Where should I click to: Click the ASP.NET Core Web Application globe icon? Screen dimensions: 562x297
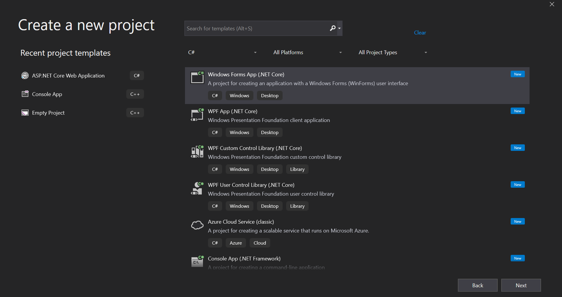[x=25, y=76]
